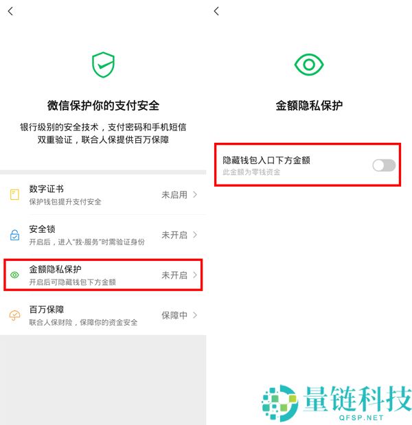This screenshot has height=425, width=412.
Task: Click the large green eye icon
Action: click(309, 65)
